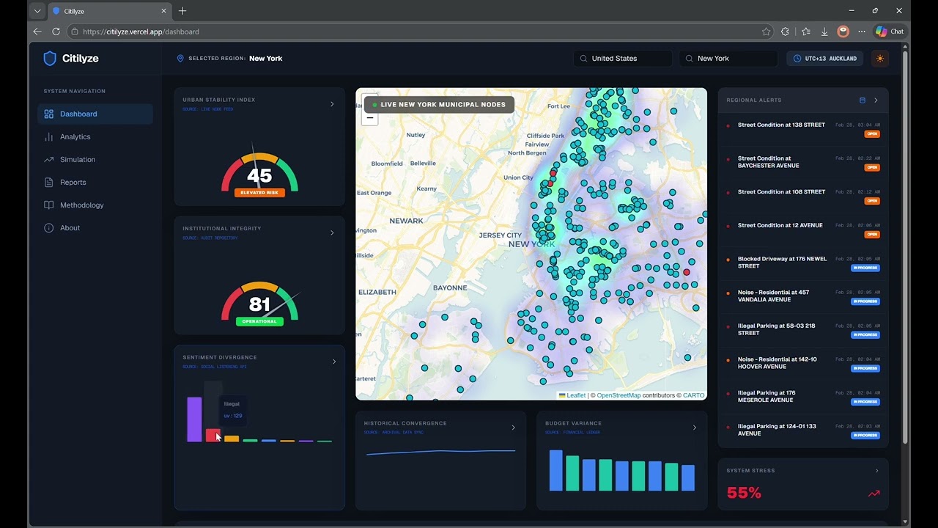Screen dimensions: 938x528
Task: Open the Methodology page
Action: [x=95, y=205]
